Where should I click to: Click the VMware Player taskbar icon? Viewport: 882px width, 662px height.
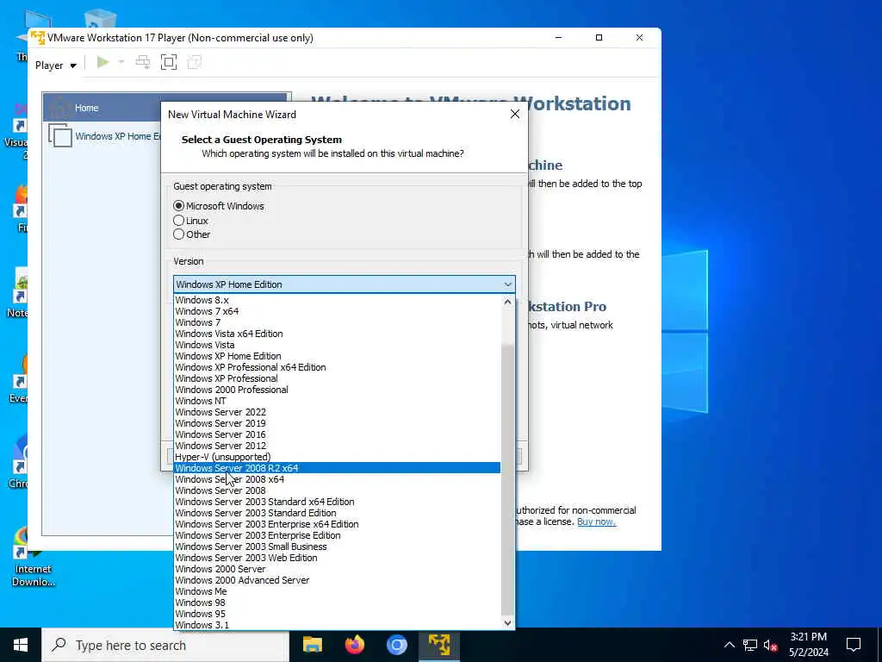click(438, 645)
